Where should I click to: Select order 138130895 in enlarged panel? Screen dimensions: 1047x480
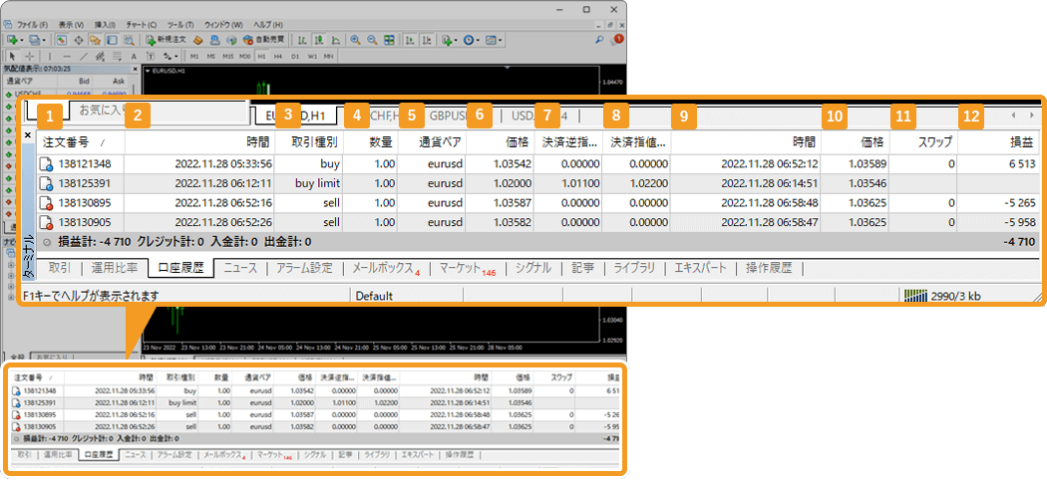point(537,203)
